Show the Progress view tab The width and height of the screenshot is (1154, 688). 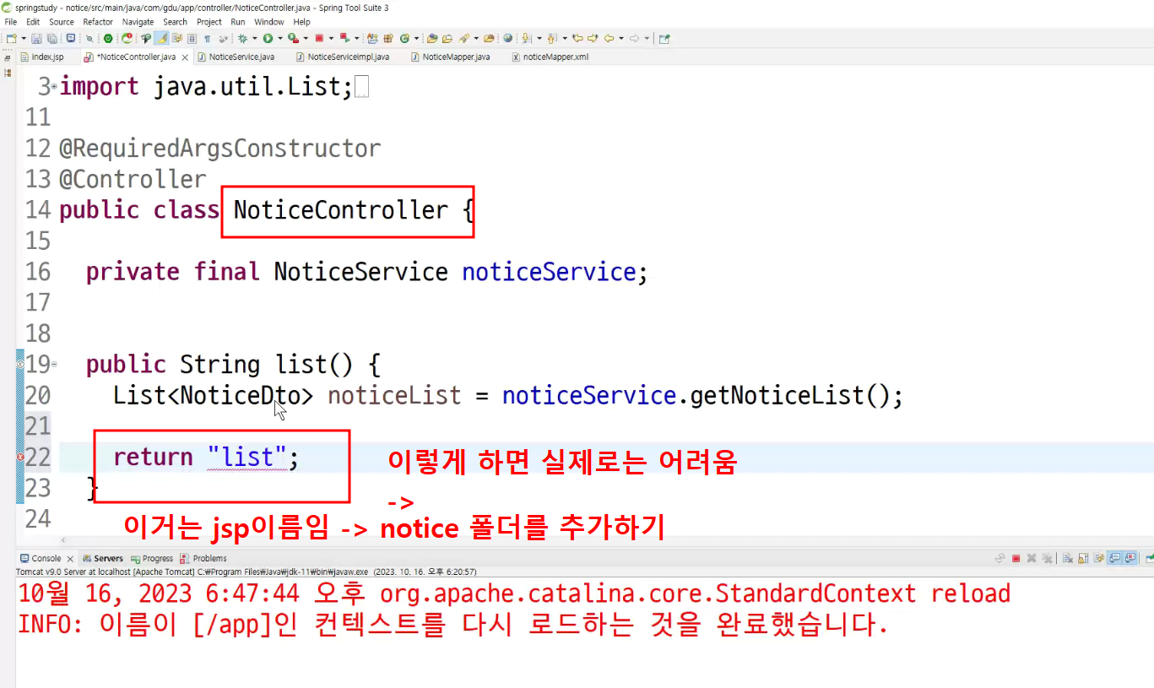point(152,558)
